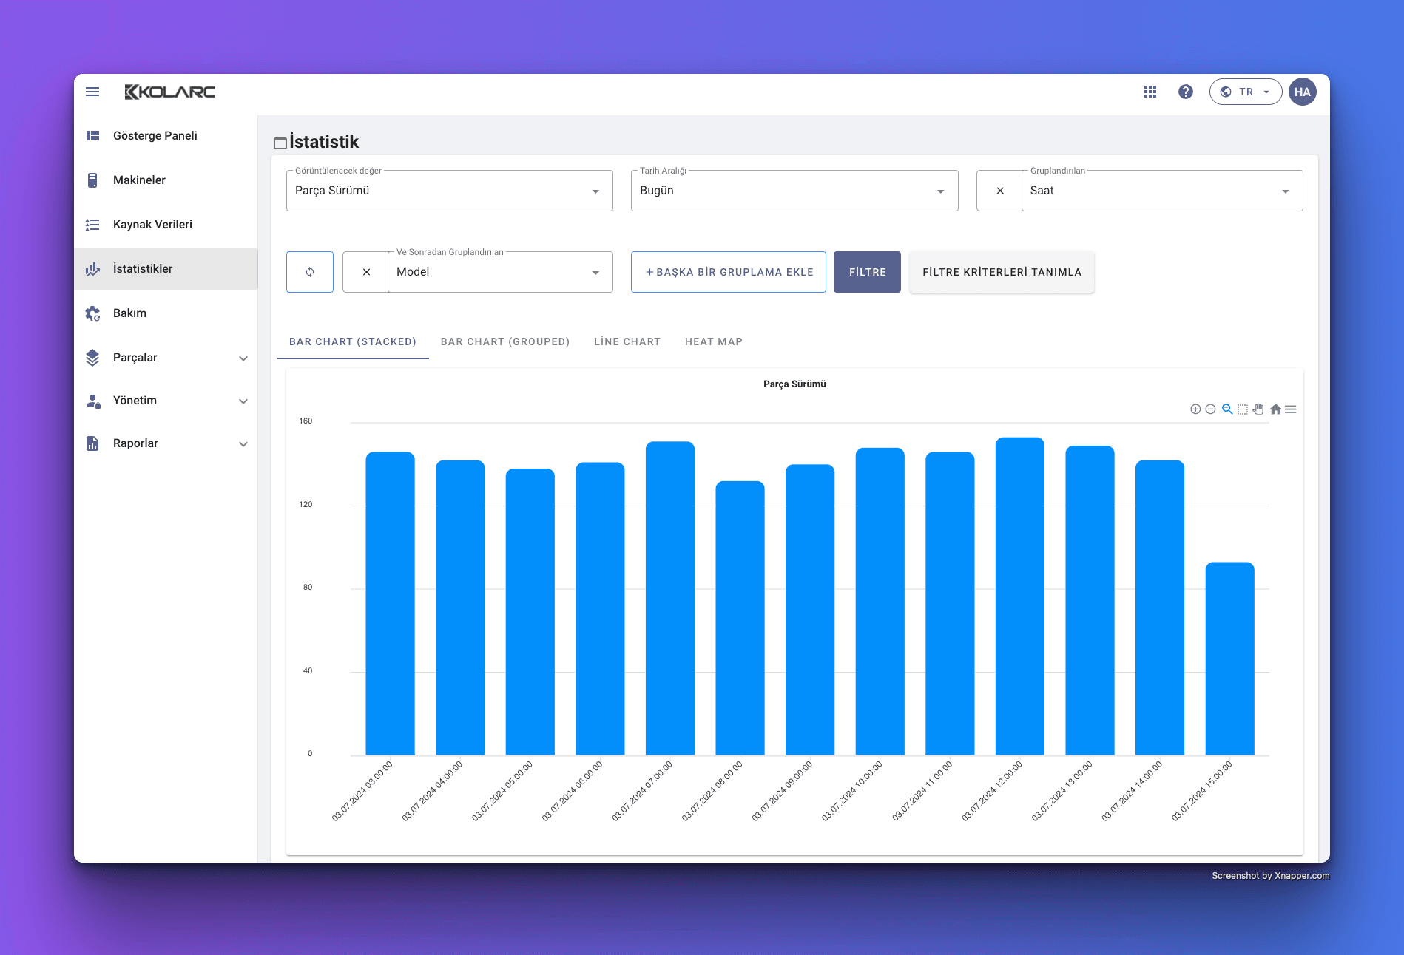Toggle the sidebar with the hamburger menu
The height and width of the screenshot is (955, 1404).
[x=92, y=92]
